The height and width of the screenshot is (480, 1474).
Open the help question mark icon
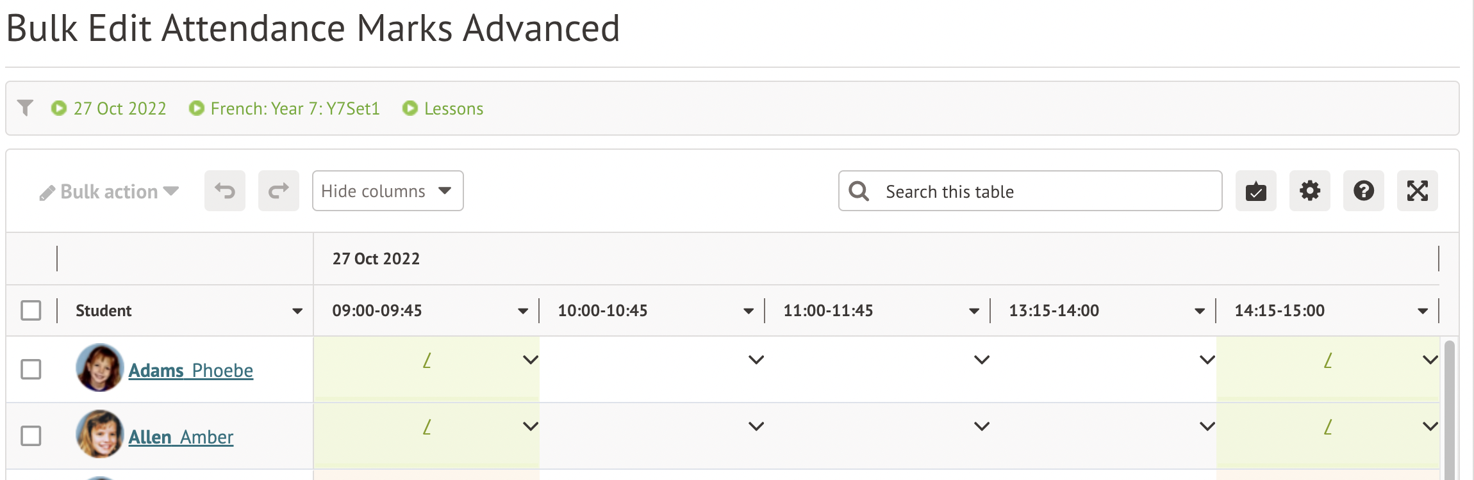1363,191
